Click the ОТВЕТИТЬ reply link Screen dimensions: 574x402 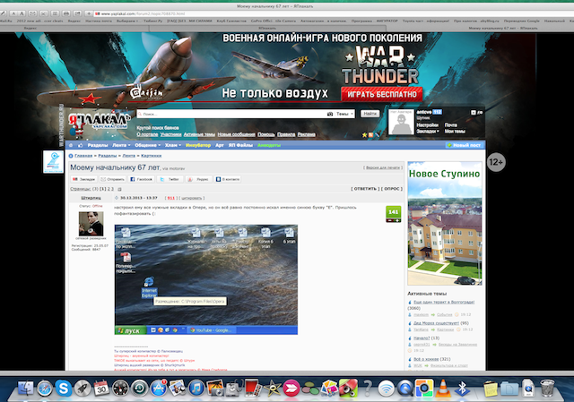pyautogui.click(x=365, y=189)
